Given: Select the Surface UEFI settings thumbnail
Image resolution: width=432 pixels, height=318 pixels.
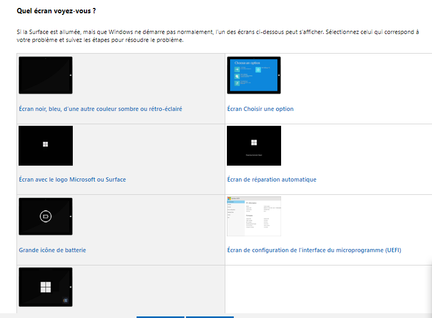Looking at the screenshot, I should pyautogui.click(x=254, y=217).
